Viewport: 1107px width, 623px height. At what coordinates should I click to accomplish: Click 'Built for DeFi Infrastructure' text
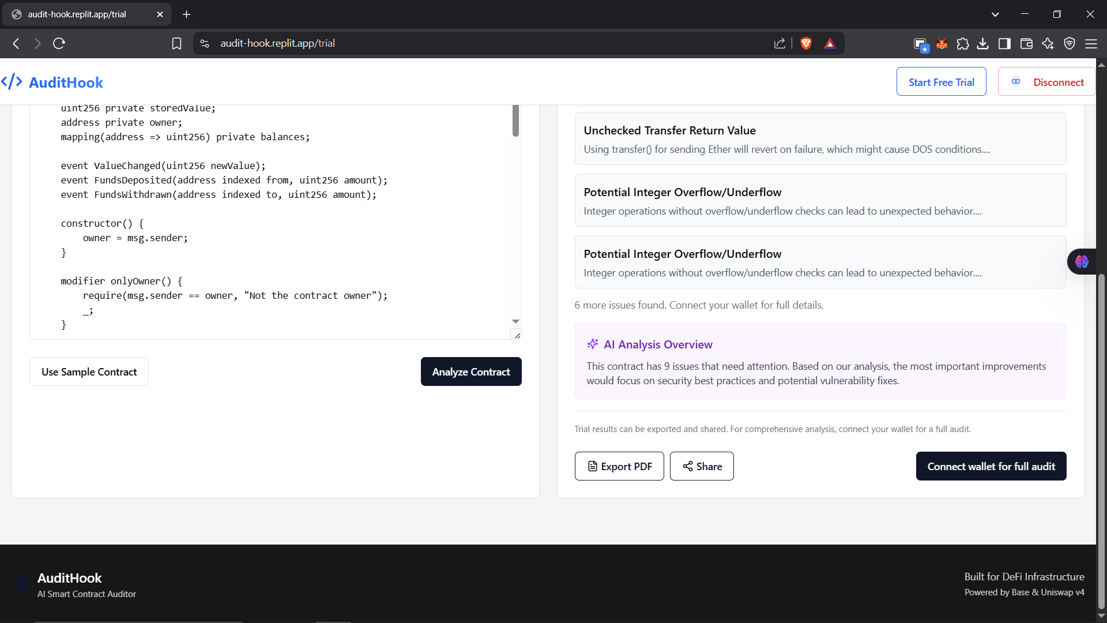tap(1024, 577)
